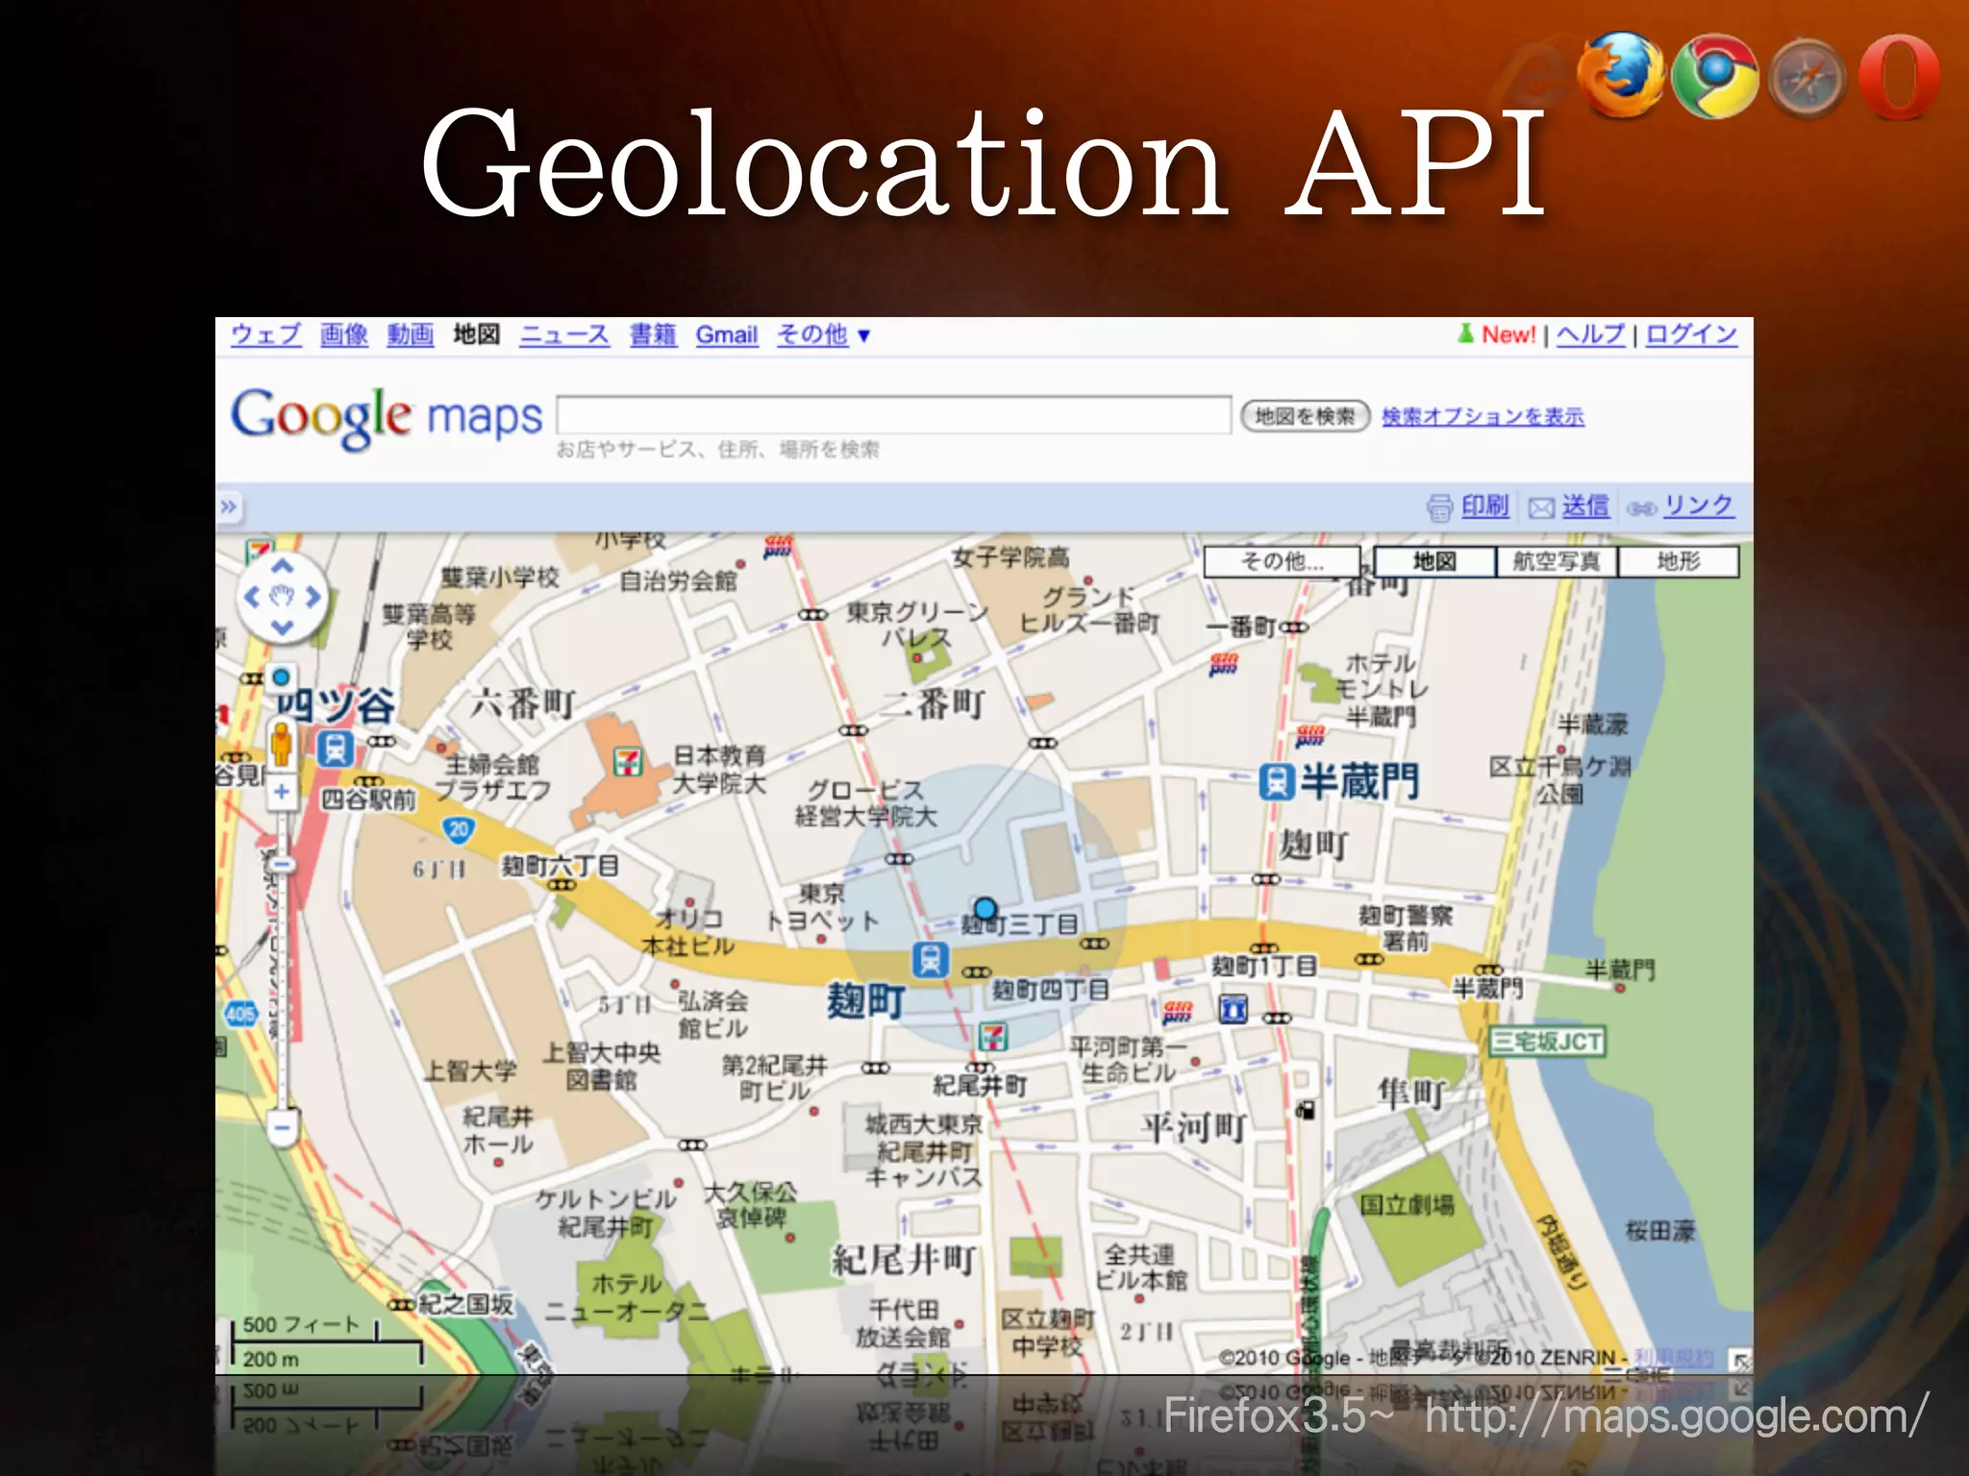Pan the map up with arrow
This screenshot has width=1969, height=1476.
tap(282, 566)
